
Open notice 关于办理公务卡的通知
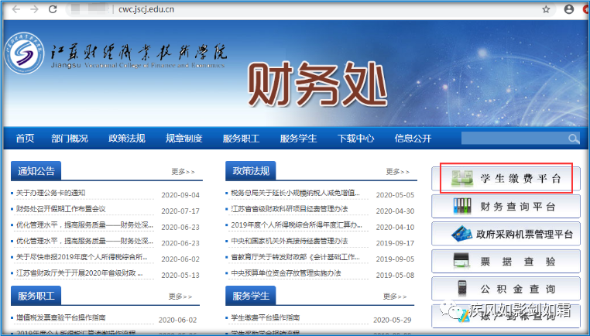coord(51,194)
